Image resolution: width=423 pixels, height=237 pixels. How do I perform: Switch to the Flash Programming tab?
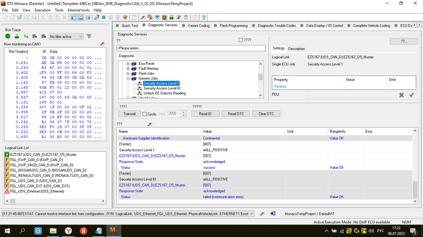pyautogui.click(x=231, y=25)
